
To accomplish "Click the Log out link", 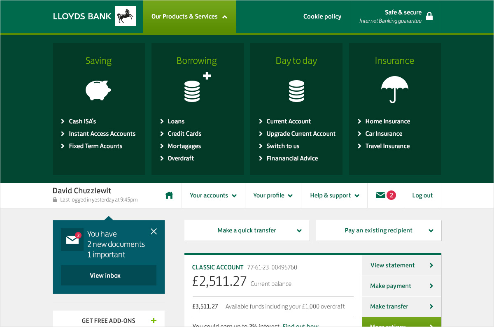I will (x=422, y=195).
